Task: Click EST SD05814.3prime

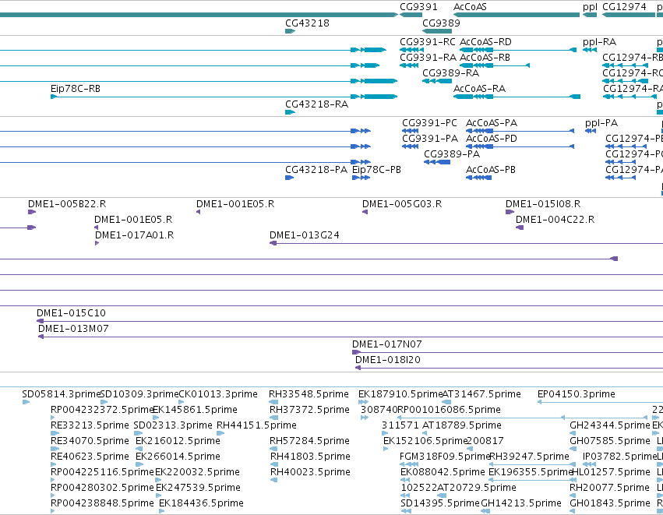Action: click(62, 394)
